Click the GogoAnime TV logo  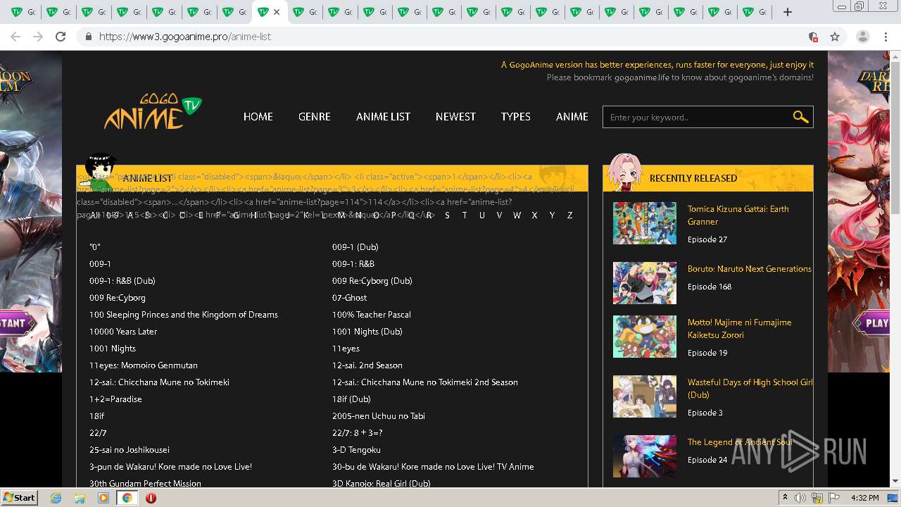click(153, 111)
